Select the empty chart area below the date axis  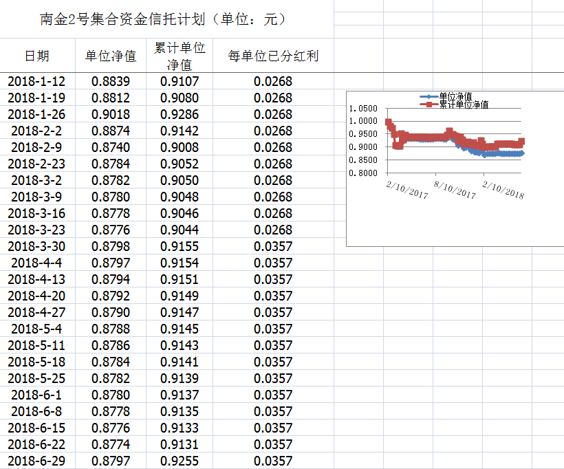454,223
